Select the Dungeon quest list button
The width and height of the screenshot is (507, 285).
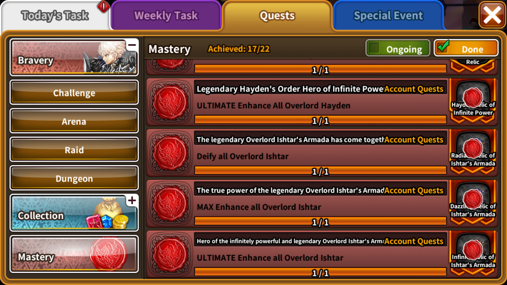pyautogui.click(x=74, y=178)
